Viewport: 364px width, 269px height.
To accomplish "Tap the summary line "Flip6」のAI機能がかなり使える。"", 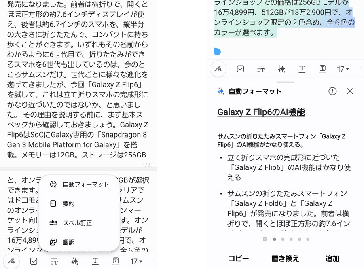I will click(260, 145).
